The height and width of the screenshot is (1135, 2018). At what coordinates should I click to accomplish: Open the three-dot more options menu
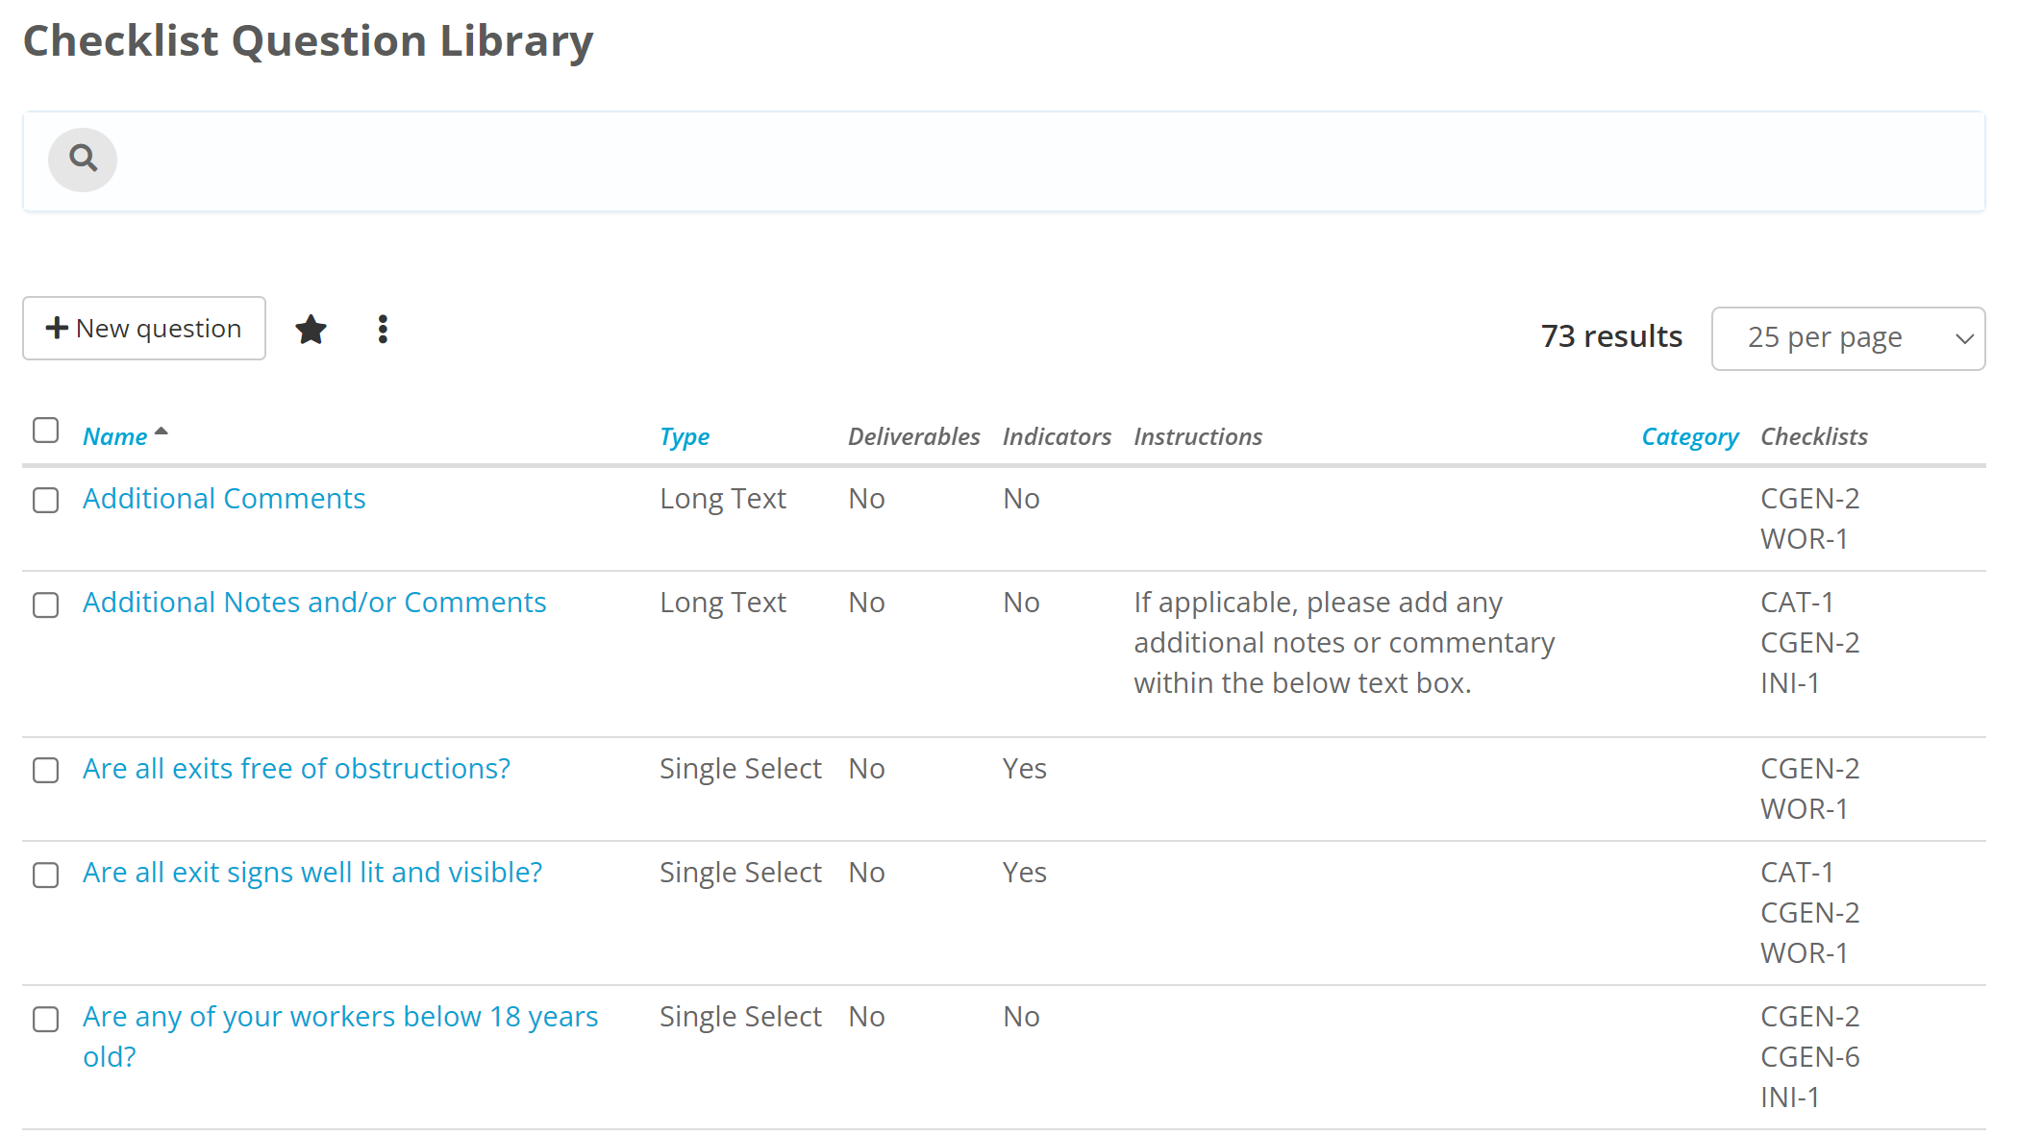pyautogui.click(x=383, y=329)
